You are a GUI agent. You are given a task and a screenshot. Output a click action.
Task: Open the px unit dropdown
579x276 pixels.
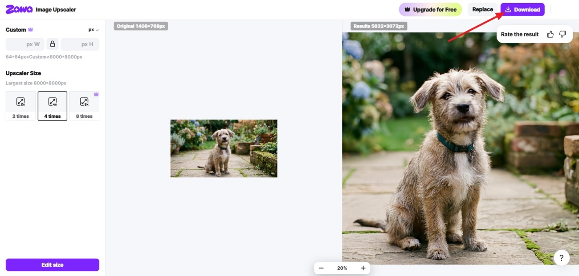(94, 30)
